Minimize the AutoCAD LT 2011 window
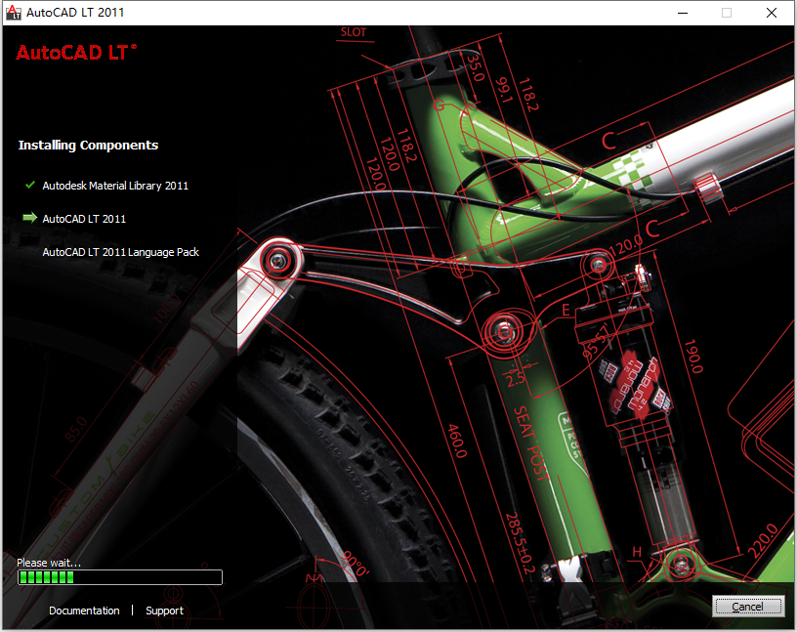This screenshot has height=632, width=797. [x=683, y=13]
